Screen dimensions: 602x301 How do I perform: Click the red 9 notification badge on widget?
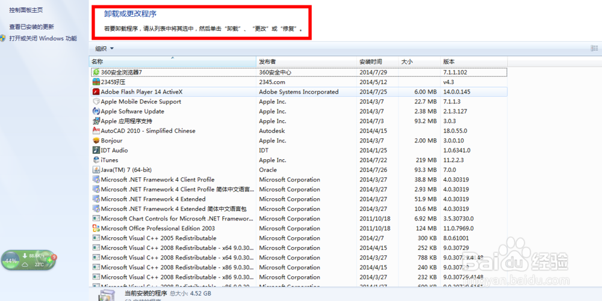pyautogui.click(x=54, y=257)
